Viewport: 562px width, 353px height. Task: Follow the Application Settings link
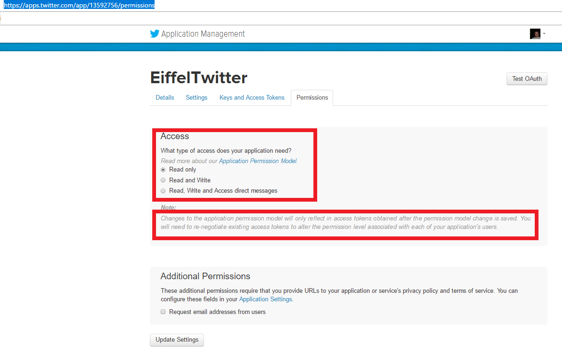click(x=265, y=299)
